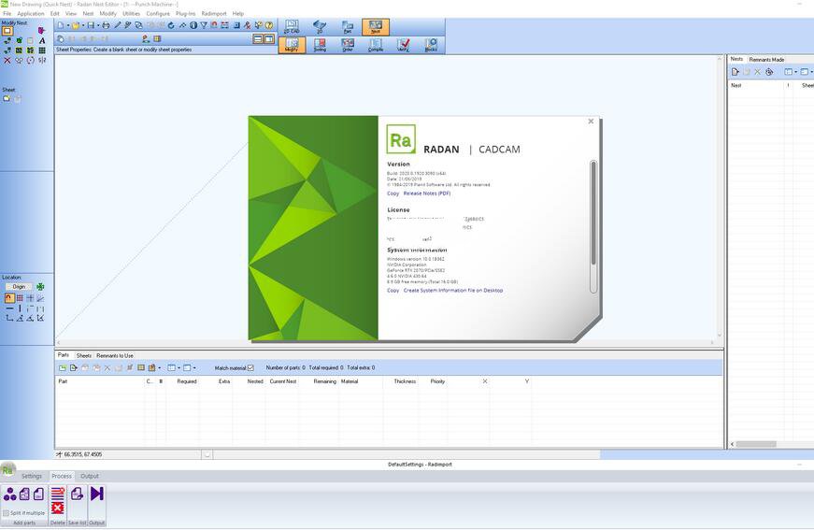
Task: Click the Order nest step icon
Action: pos(348,45)
